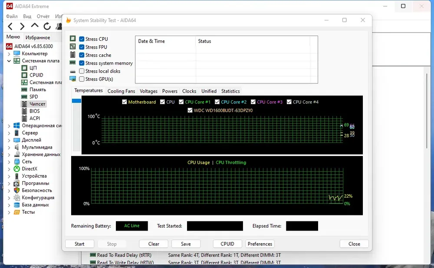
Task: Open the Statistics tab
Action: [230, 91]
